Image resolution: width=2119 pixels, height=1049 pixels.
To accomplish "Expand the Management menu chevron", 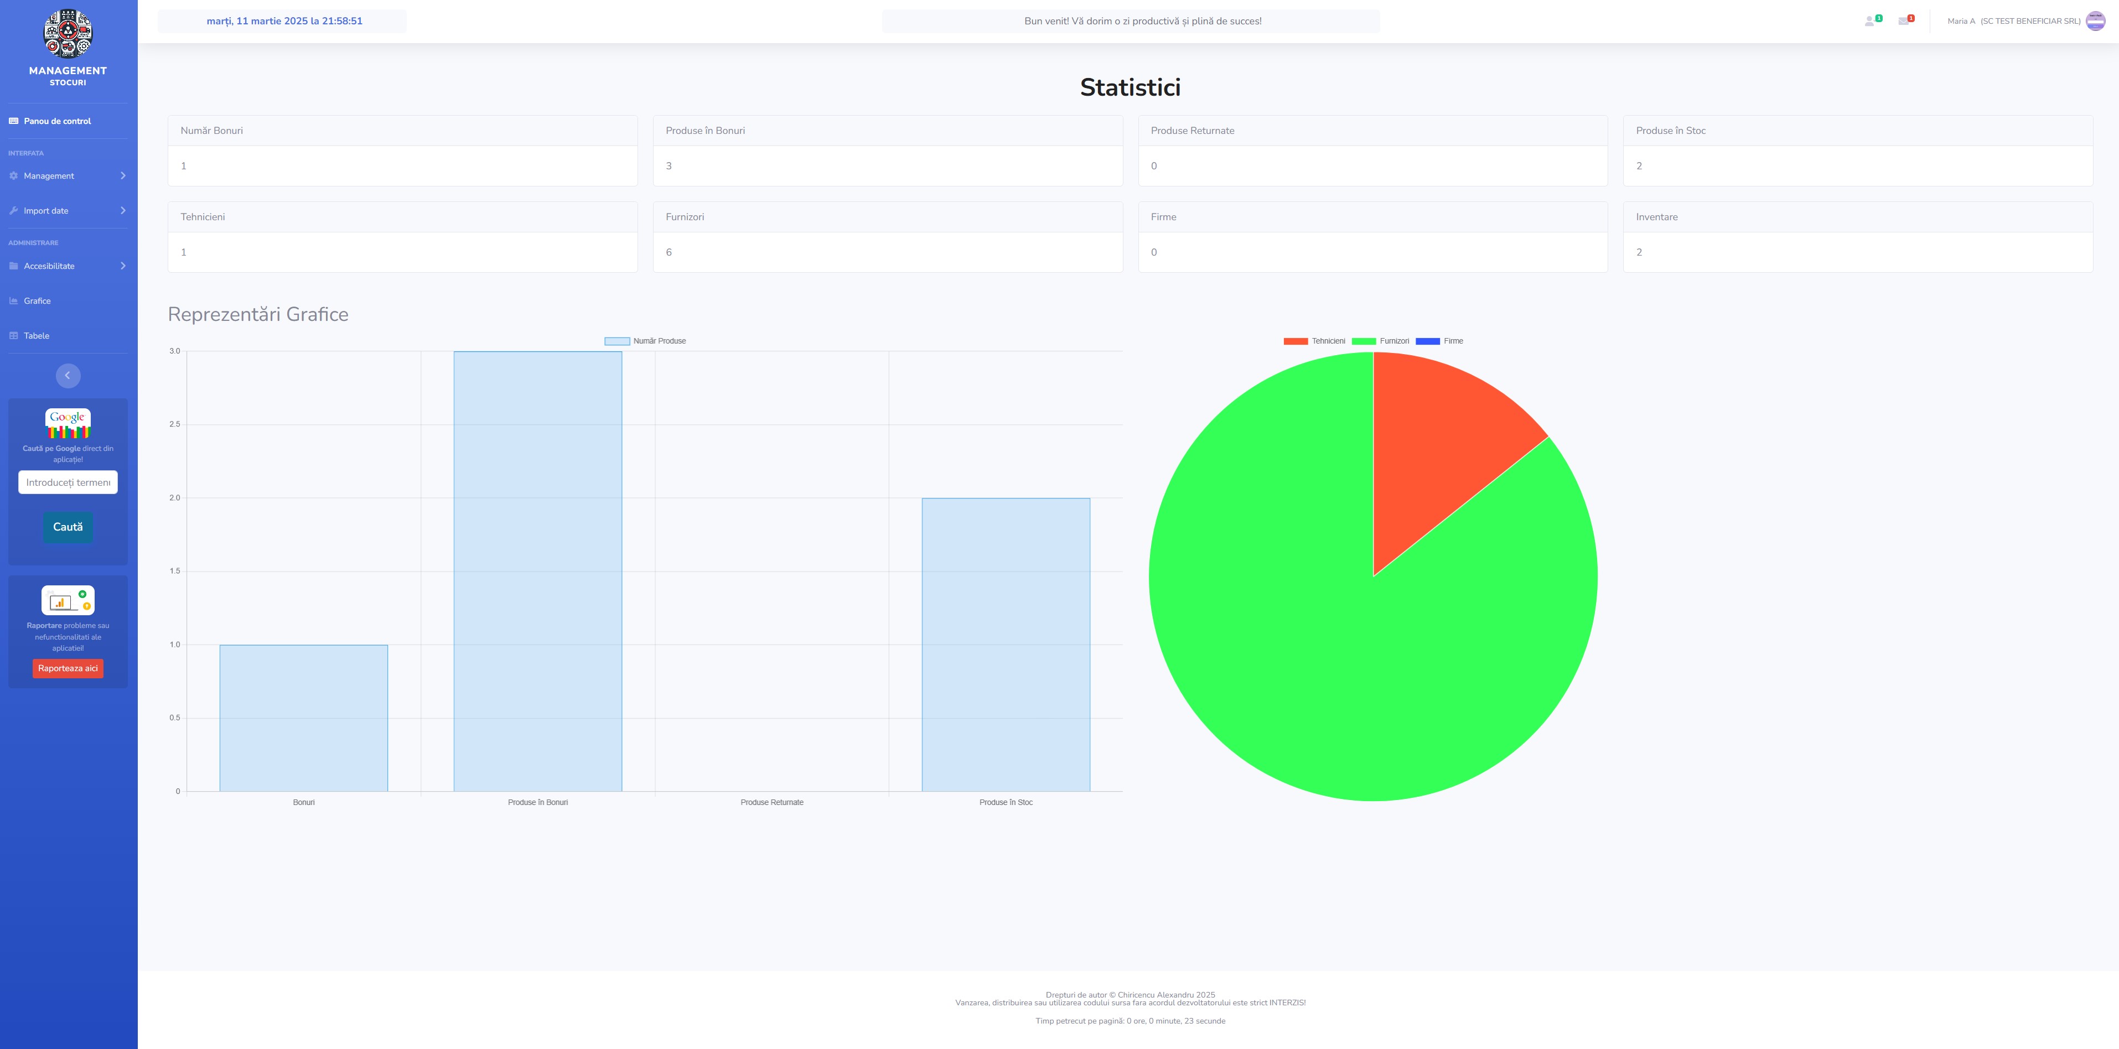I will [x=122, y=176].
